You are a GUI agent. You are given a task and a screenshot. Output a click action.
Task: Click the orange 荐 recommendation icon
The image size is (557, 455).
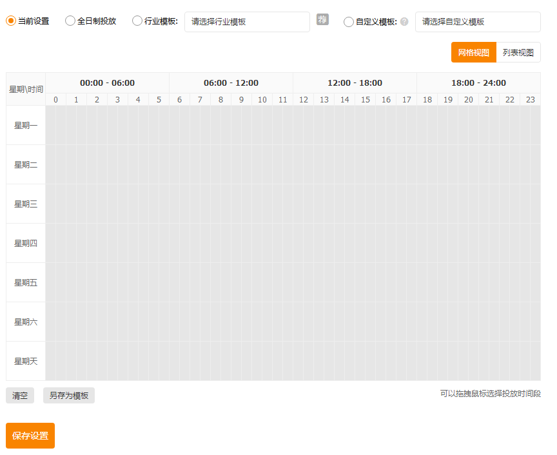coord(322,20)
